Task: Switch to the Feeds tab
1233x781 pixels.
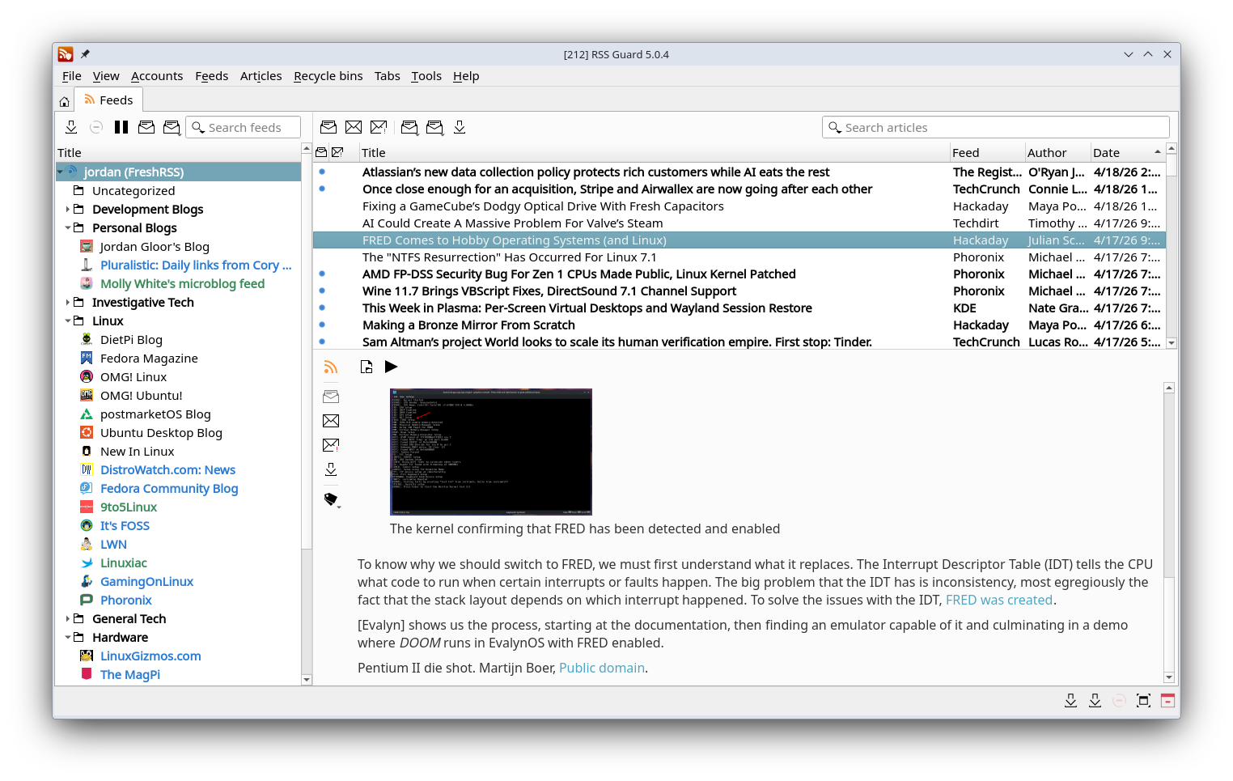Action: point(108,100)
